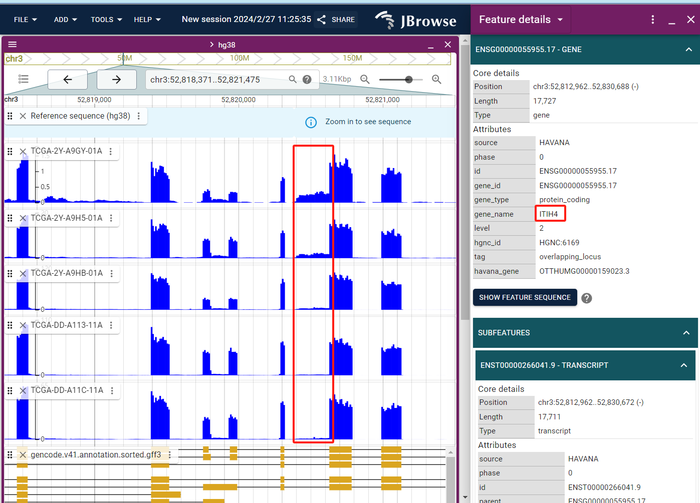This screenshot has height=503, width=700.
Task: Collapse the ENSG00000055955.17 GENE section
Action: pyautogui.click(x=688, y=50)
